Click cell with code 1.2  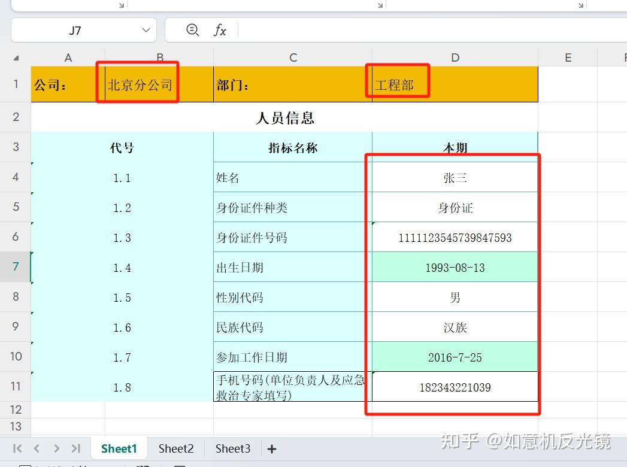click(x=122, y=208)
